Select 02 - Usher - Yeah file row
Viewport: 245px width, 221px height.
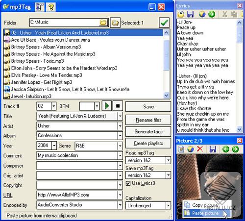coord(83,33)
